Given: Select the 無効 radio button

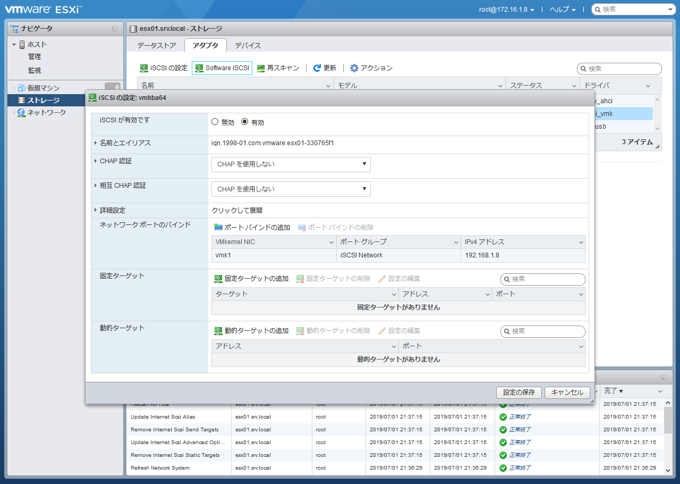Looking at the screenshot, I should tap(215, 122).
